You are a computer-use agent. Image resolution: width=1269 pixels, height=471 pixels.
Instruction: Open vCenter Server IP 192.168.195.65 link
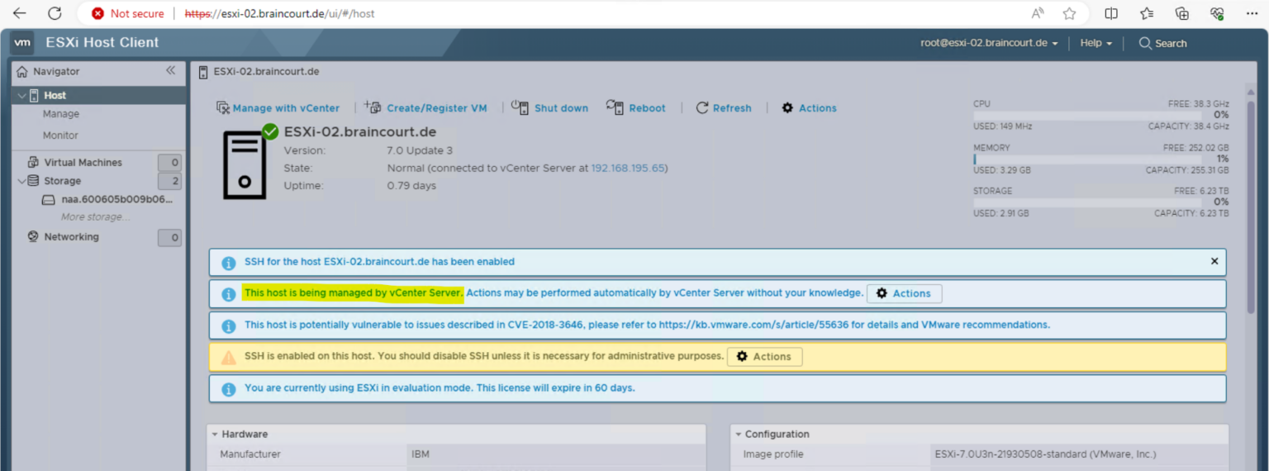click(x=628, y=168)
